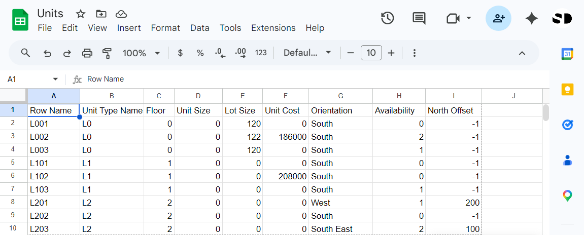Open version history clock icon
This screenshot has width=584, height=235.
coord(388,19)
